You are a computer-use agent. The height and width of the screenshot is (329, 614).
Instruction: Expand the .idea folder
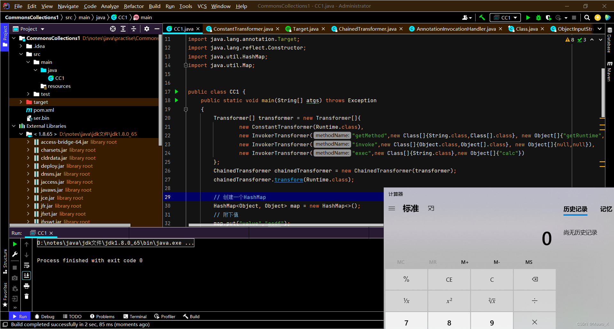[21, 46]
